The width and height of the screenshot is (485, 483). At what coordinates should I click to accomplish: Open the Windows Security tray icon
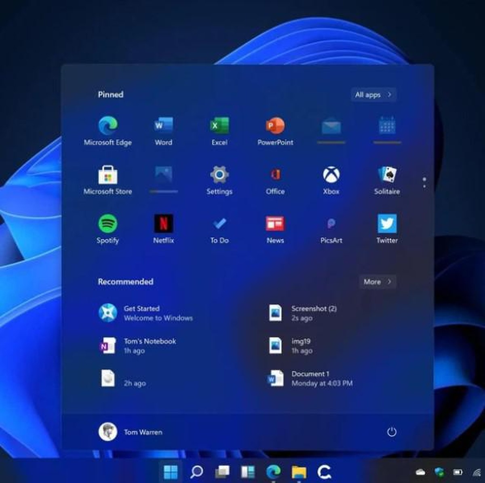coord(439,472)
